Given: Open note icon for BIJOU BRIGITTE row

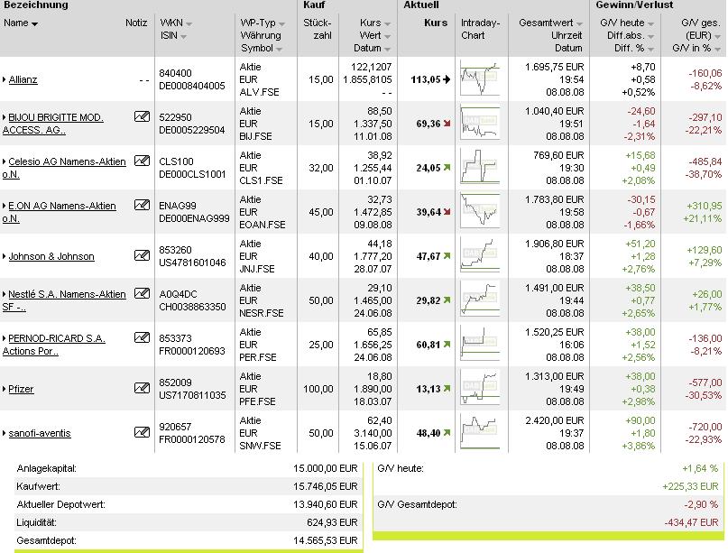Looking at the screenshot, I should 142,116.
